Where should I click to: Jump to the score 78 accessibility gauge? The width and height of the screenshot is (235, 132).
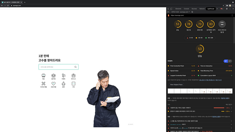point(189,24)
